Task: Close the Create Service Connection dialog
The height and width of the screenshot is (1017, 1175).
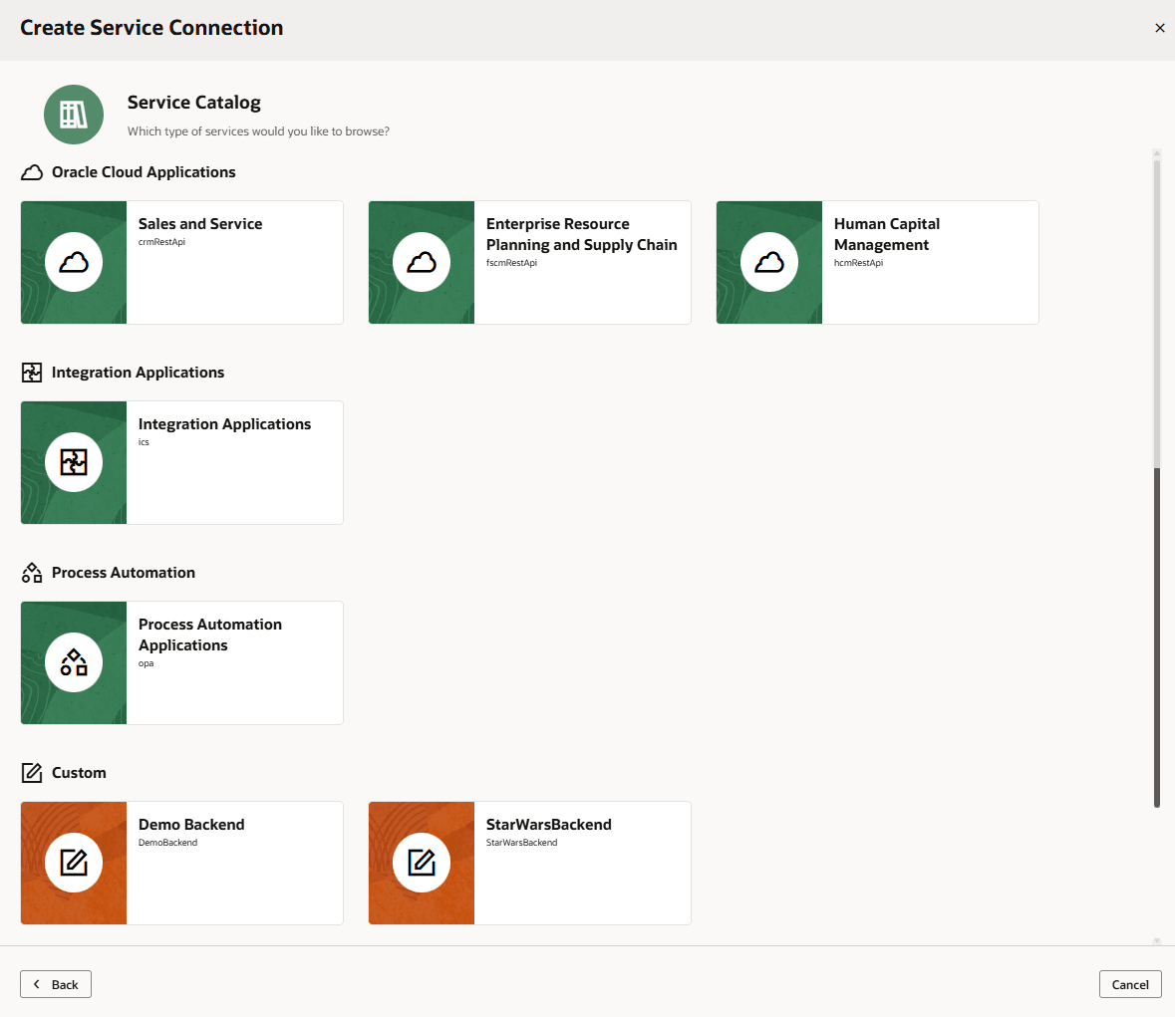Action: [1159, 28]
